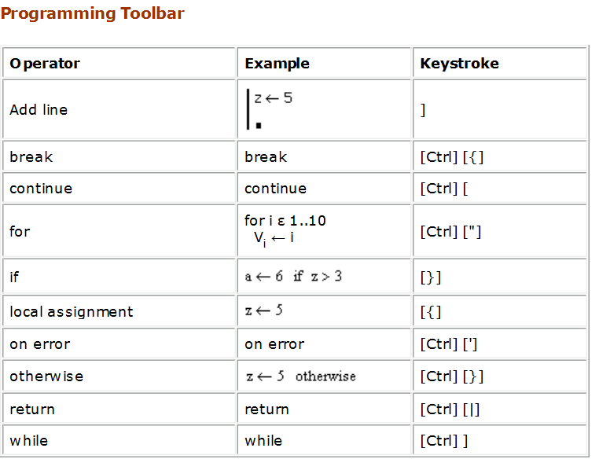Click the while operator cell
This screenshot has width=610, height=459.
[119, 440]
